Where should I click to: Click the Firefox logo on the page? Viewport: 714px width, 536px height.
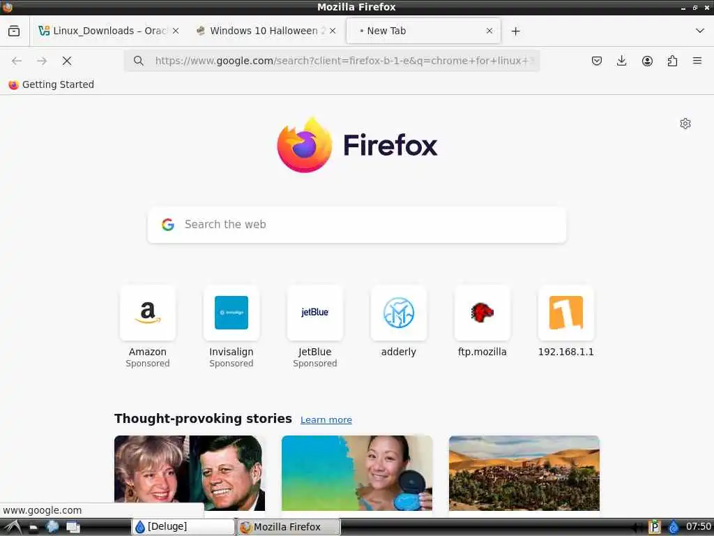pyautogui.click(x=357, y=145)
